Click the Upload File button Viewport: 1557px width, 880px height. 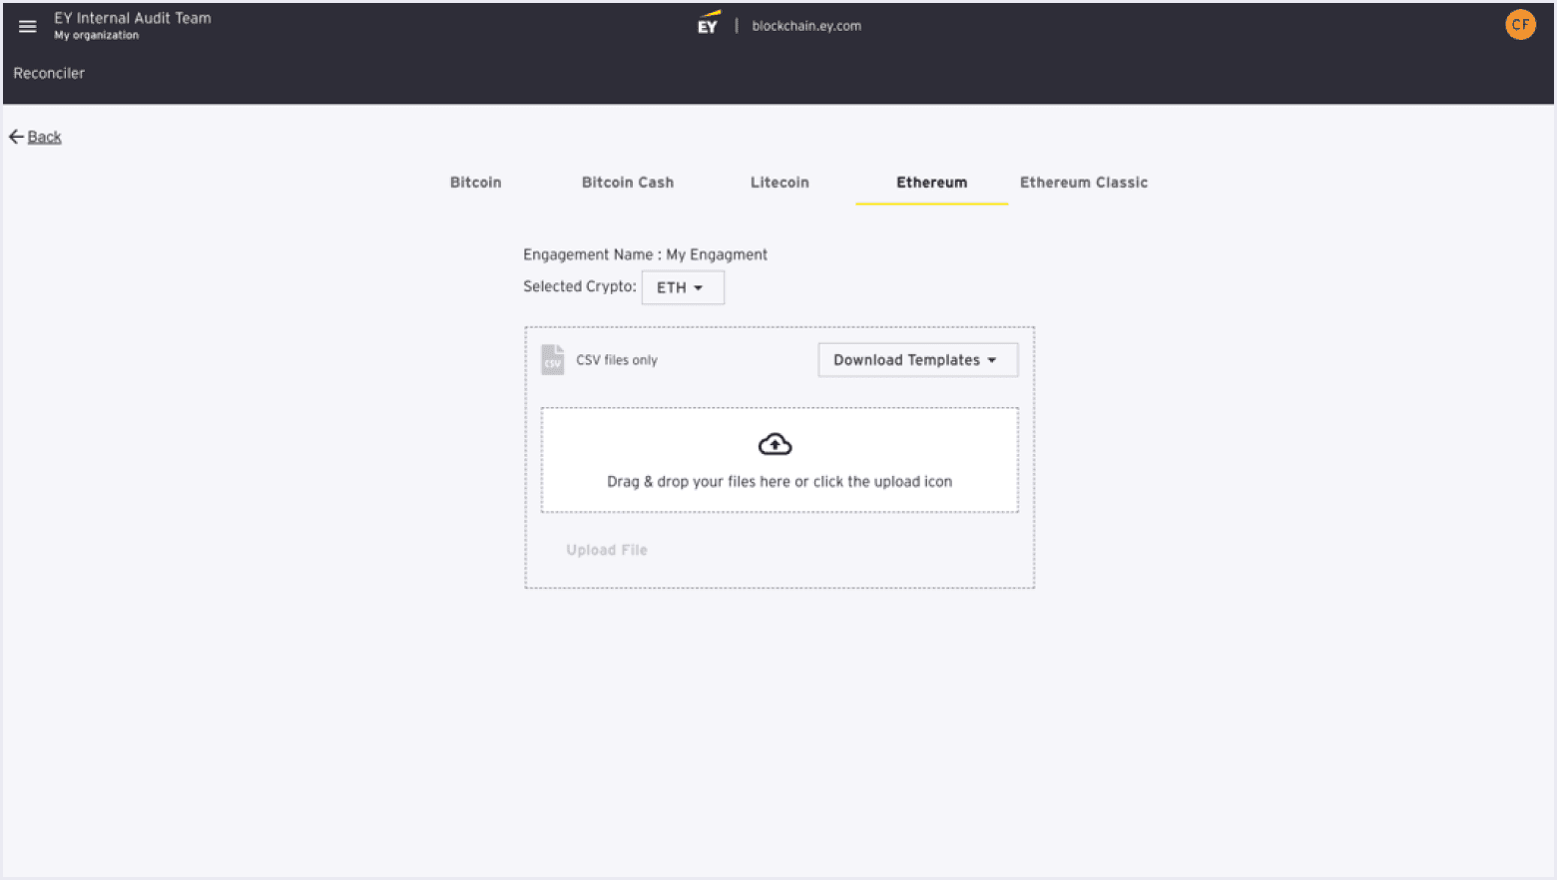607,550
